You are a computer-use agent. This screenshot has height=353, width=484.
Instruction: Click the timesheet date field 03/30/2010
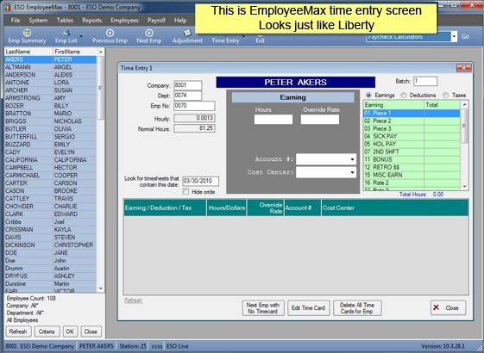click(201, 181)
